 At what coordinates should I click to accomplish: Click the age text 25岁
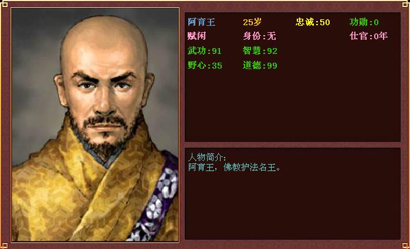(x=252, y=22)
